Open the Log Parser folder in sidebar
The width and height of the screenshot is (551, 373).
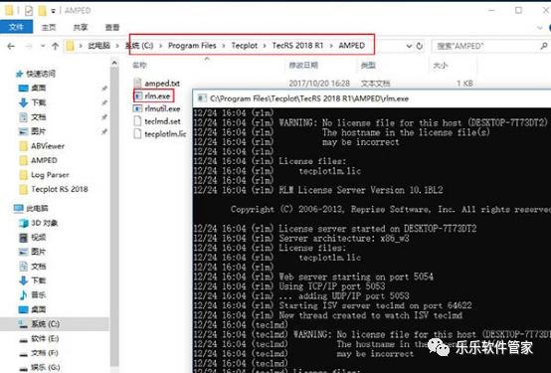point(50,175)
